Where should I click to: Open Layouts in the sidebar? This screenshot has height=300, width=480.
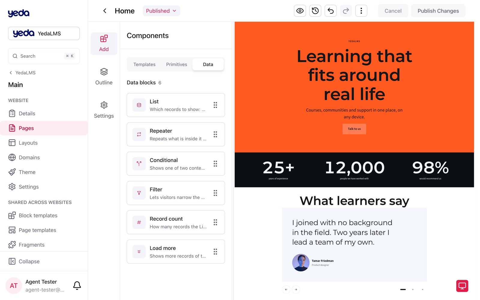(44, 143)
